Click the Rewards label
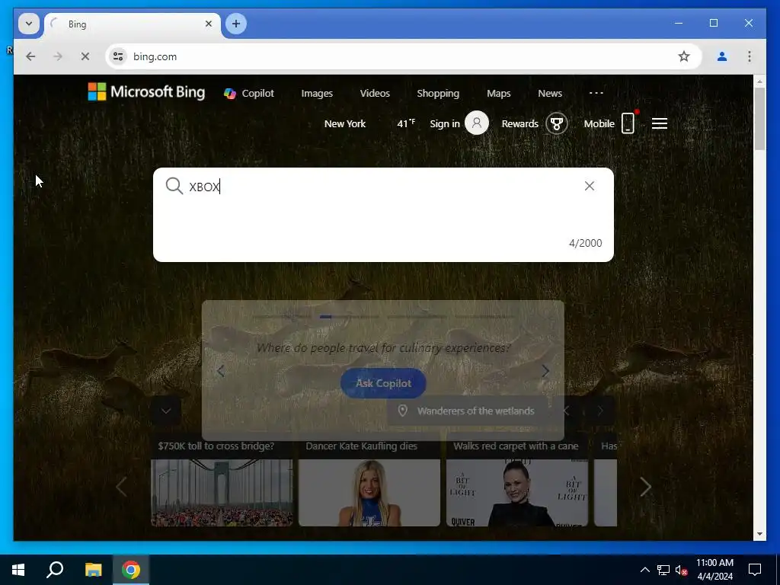This screenshot has height=585, width=780. 519,124
